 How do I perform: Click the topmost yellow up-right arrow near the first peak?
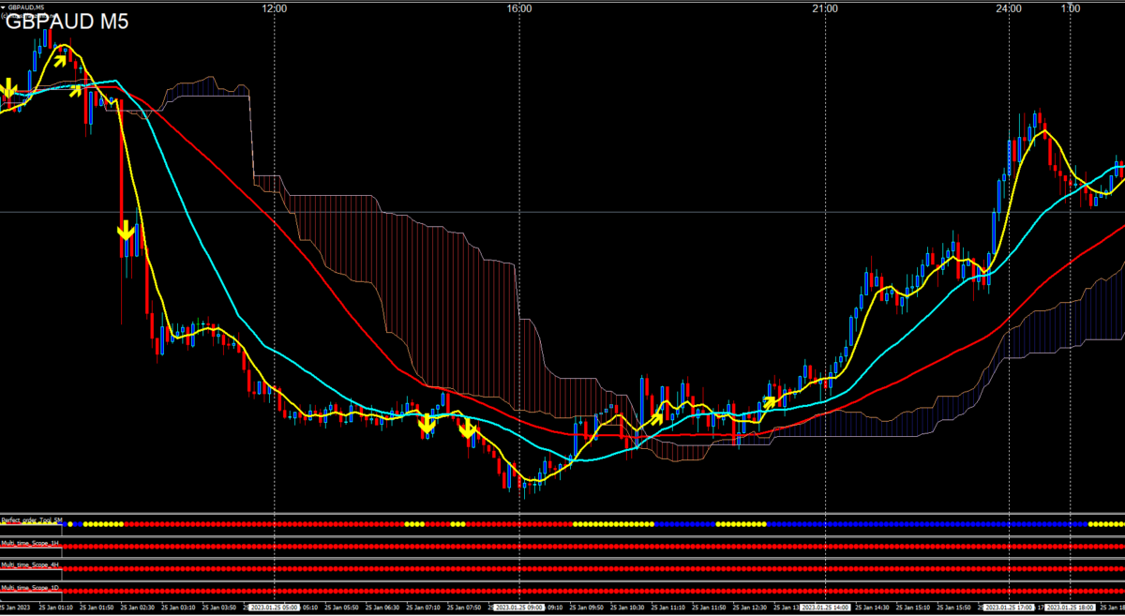pos(60,60)
